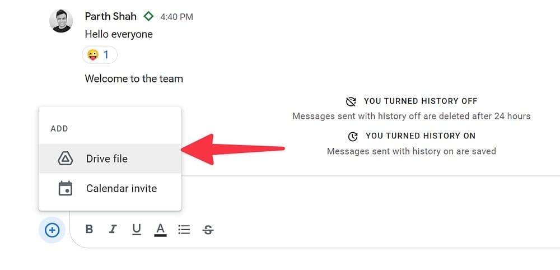Toggle bold formatting
The height and width of the screenshot is (270, 560).
89,229
